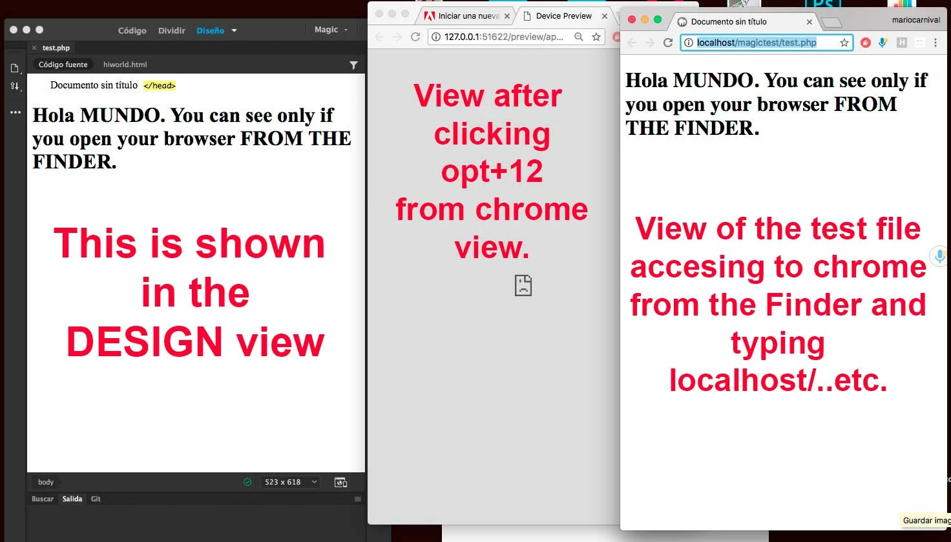Click Documento sin título text in Design view

[x=94, y=85]
